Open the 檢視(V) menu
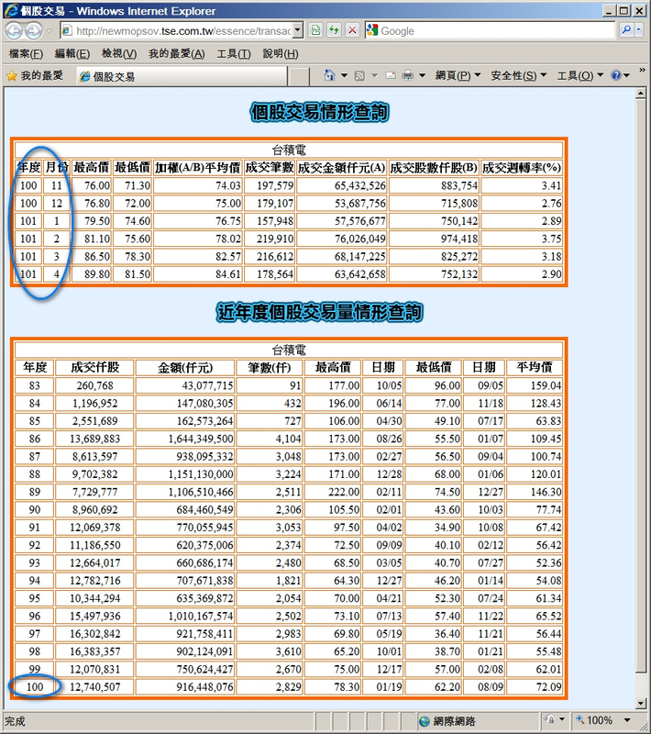Image resolution: width=651 pixels, height=734 pixels. click(x=119, y=54)
